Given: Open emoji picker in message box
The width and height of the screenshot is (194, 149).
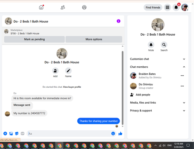Looking at the screenshot, I should pos(113,133).
